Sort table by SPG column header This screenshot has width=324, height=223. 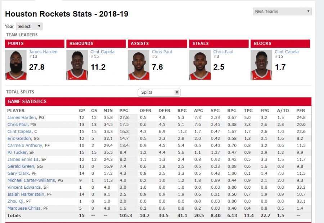pyautogui.click(x=215, y=111)
